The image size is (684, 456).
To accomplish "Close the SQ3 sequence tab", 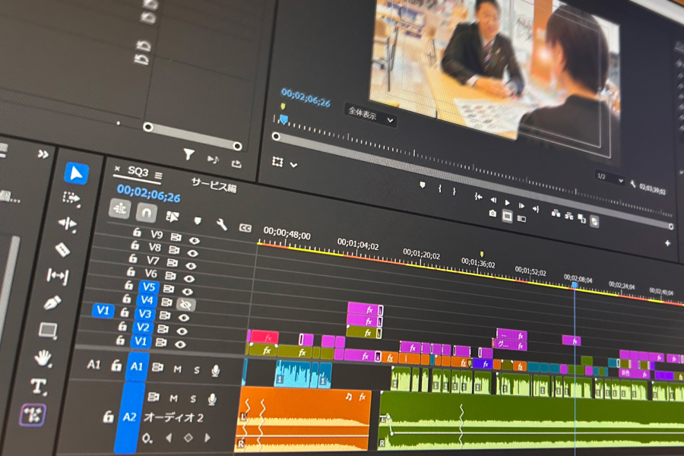I will pos(117,168).
